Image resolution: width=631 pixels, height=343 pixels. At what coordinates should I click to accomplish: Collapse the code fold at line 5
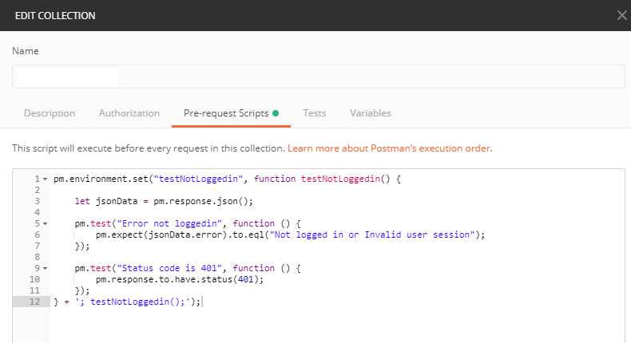[x=45, y=224]
